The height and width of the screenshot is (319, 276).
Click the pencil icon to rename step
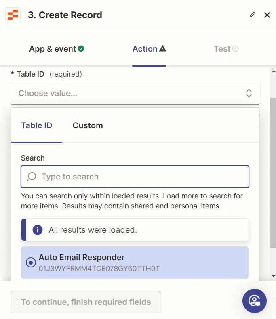[253, 15]
